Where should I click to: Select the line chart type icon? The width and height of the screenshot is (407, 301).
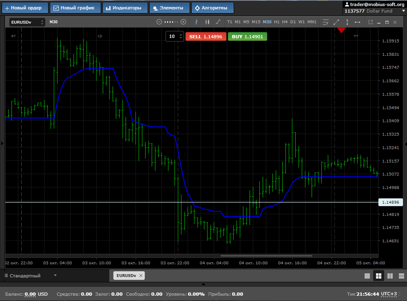(218, 22)
